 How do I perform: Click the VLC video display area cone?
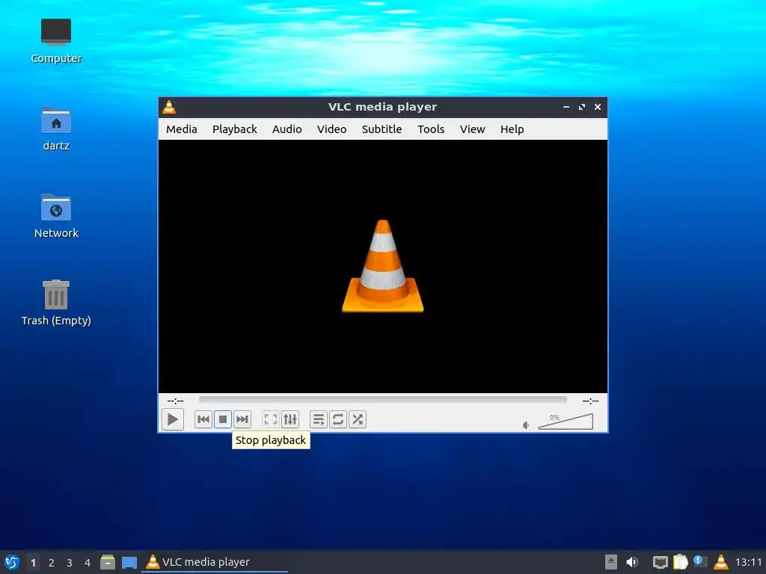382,266
